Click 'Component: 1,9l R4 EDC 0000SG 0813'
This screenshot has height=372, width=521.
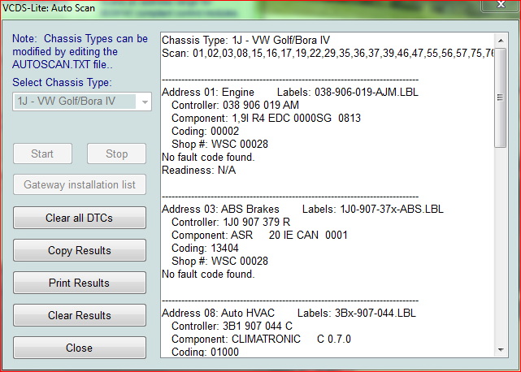[266, 118]
